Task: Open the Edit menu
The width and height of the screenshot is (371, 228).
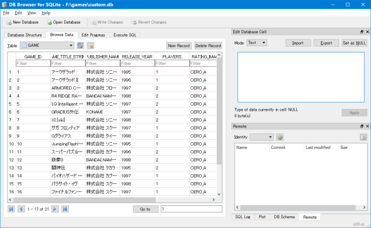Action: pyautogui.click(x=18, y=13)
